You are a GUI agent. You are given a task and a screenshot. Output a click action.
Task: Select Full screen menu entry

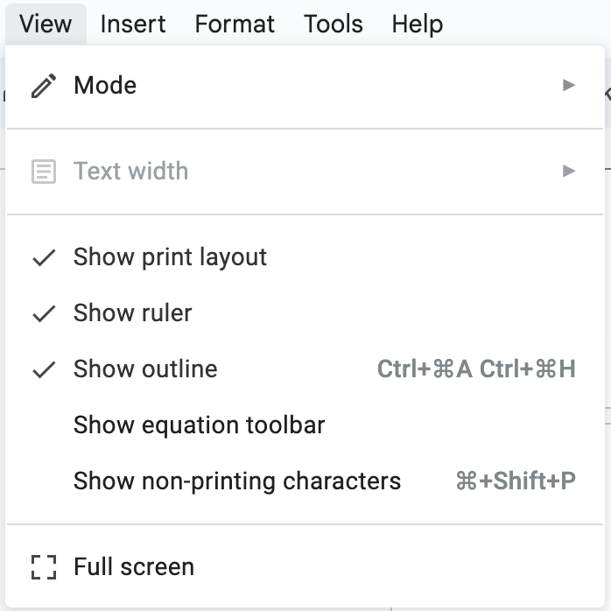[305, 567]
